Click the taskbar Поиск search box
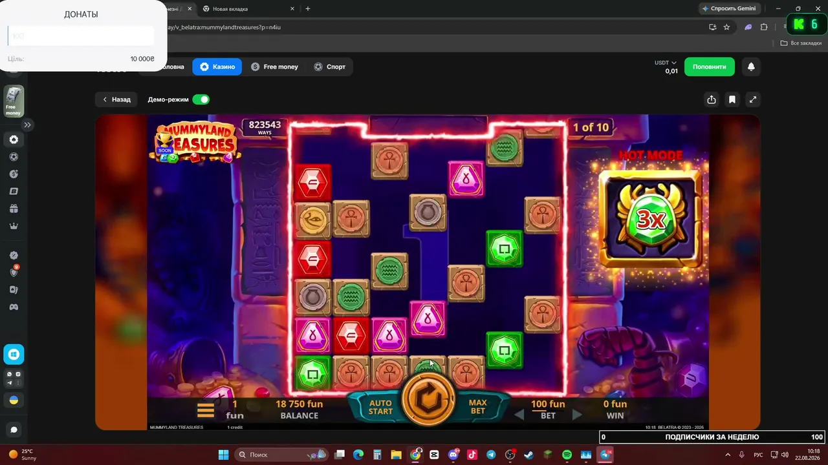Image resolution: width=828 pixels, height=465 pixels. point(280,455)
